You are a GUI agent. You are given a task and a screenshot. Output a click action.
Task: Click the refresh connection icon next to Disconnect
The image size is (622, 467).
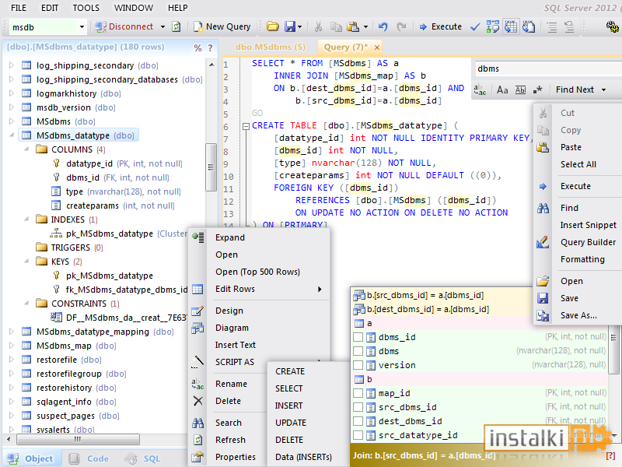176,27
